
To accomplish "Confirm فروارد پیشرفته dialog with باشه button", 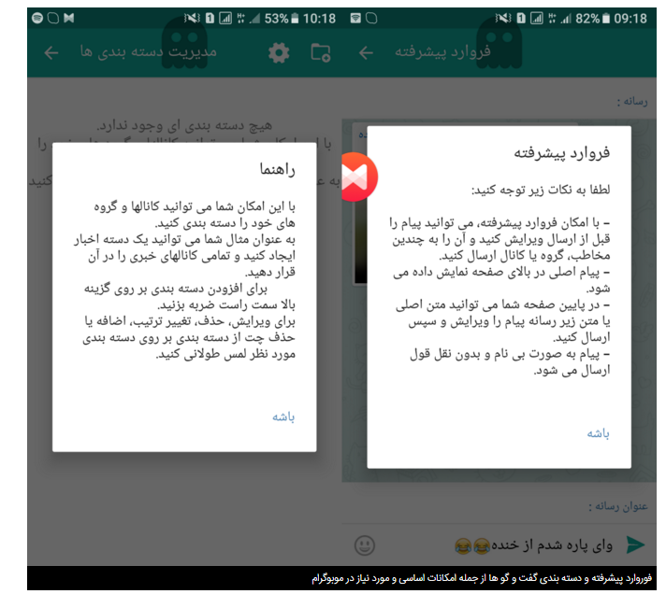I will coord(598,433).
